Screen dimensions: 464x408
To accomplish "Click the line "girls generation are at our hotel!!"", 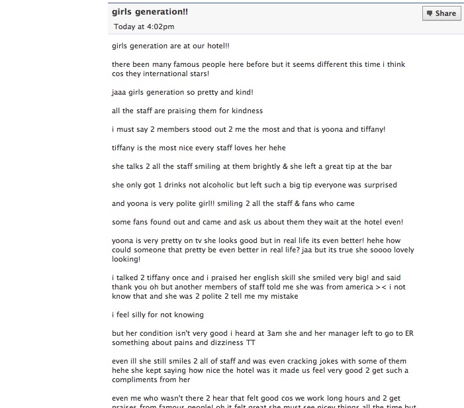I will tap(171, 46).
